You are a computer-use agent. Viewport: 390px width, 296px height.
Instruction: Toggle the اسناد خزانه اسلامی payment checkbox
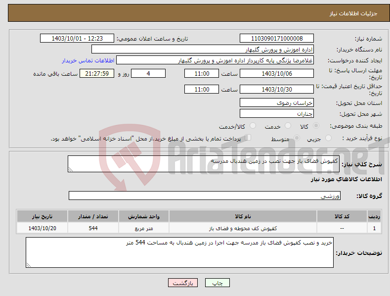(x=248, y=138)
